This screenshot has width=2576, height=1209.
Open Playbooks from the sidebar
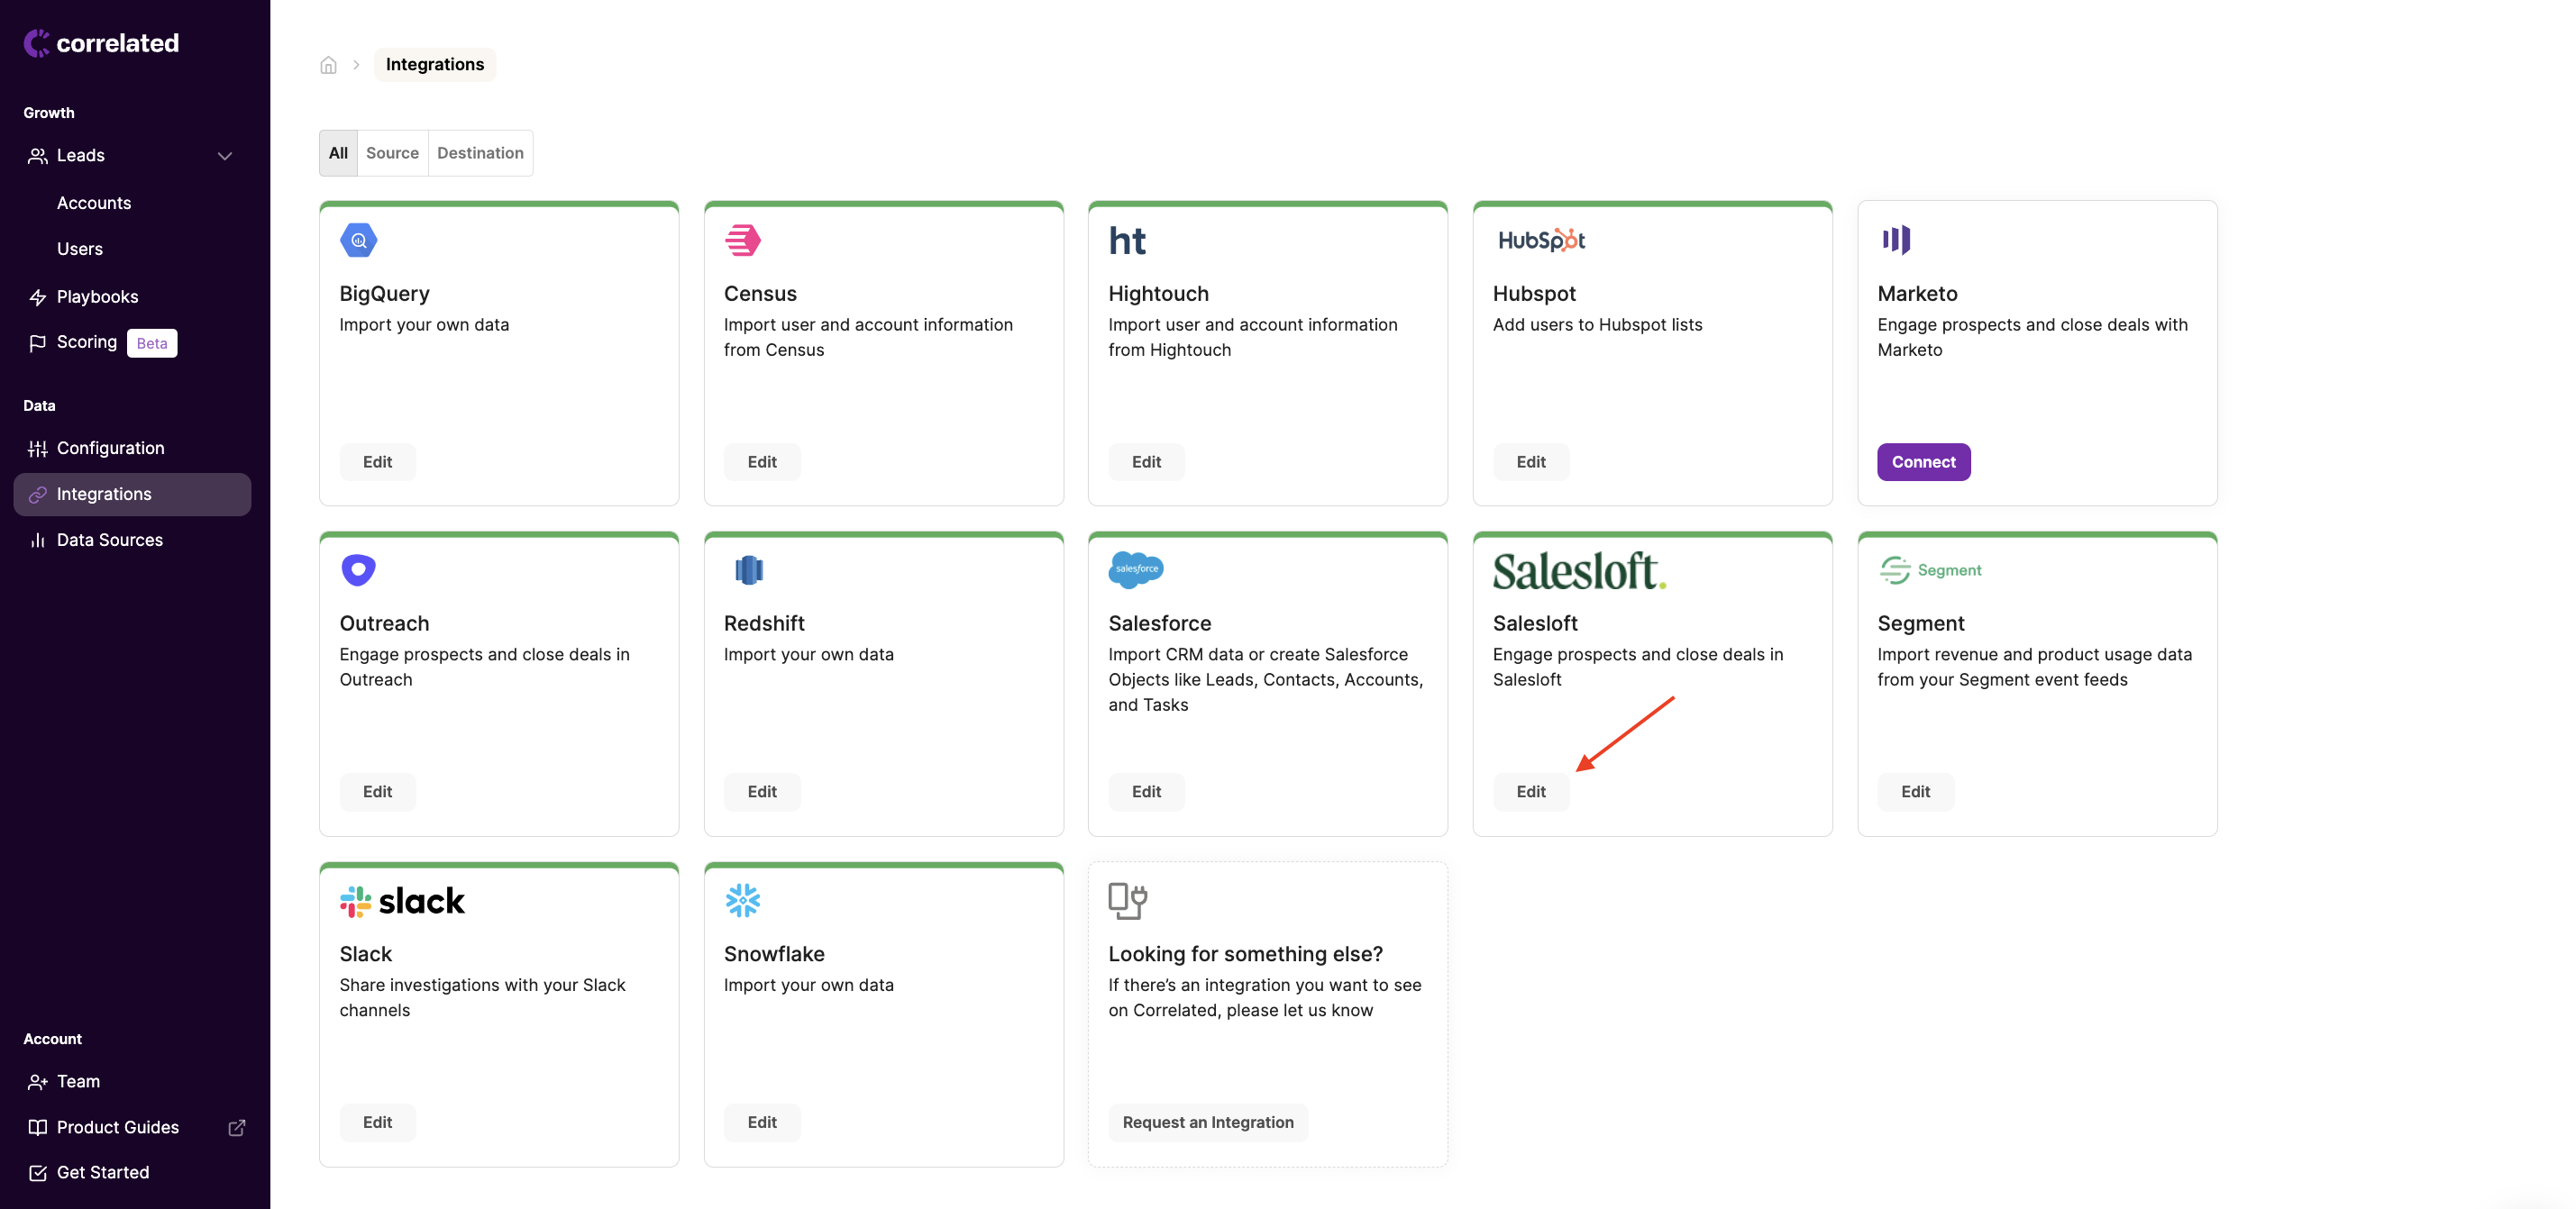(x=97, y=296)
